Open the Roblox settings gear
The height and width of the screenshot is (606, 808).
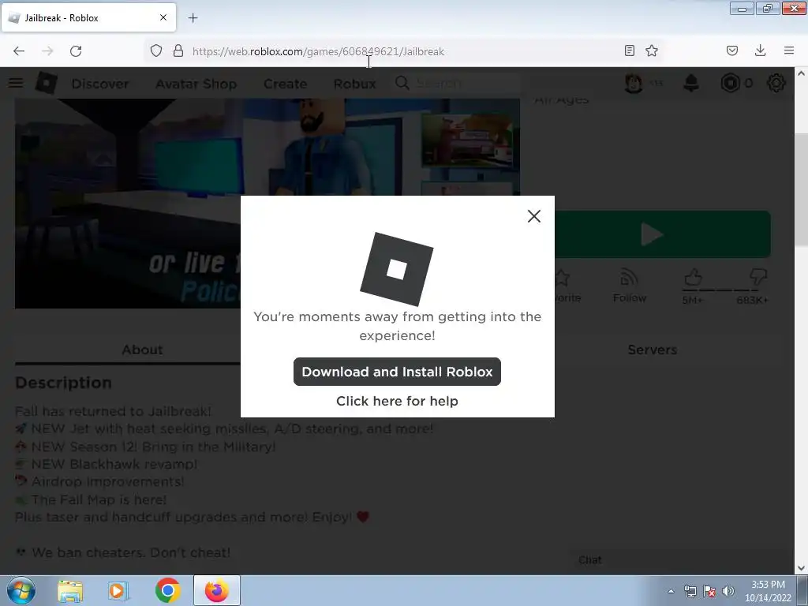[x=776, y=83]
